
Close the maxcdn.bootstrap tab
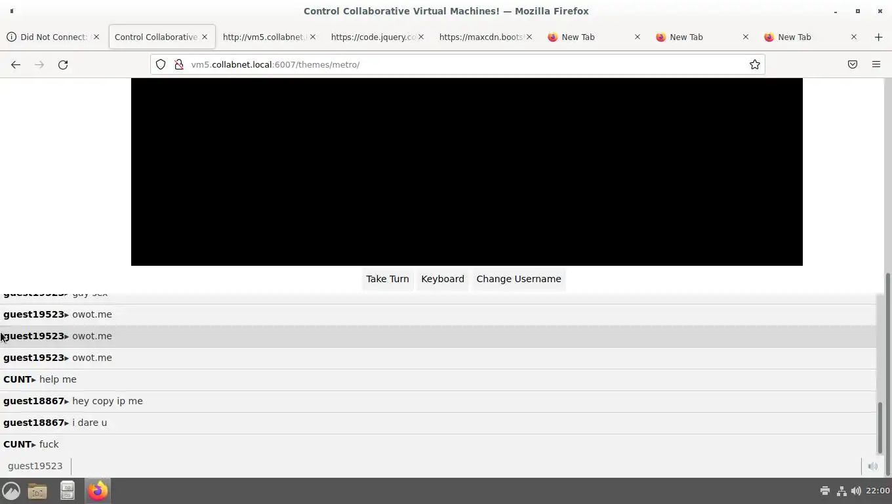[529, 37]
